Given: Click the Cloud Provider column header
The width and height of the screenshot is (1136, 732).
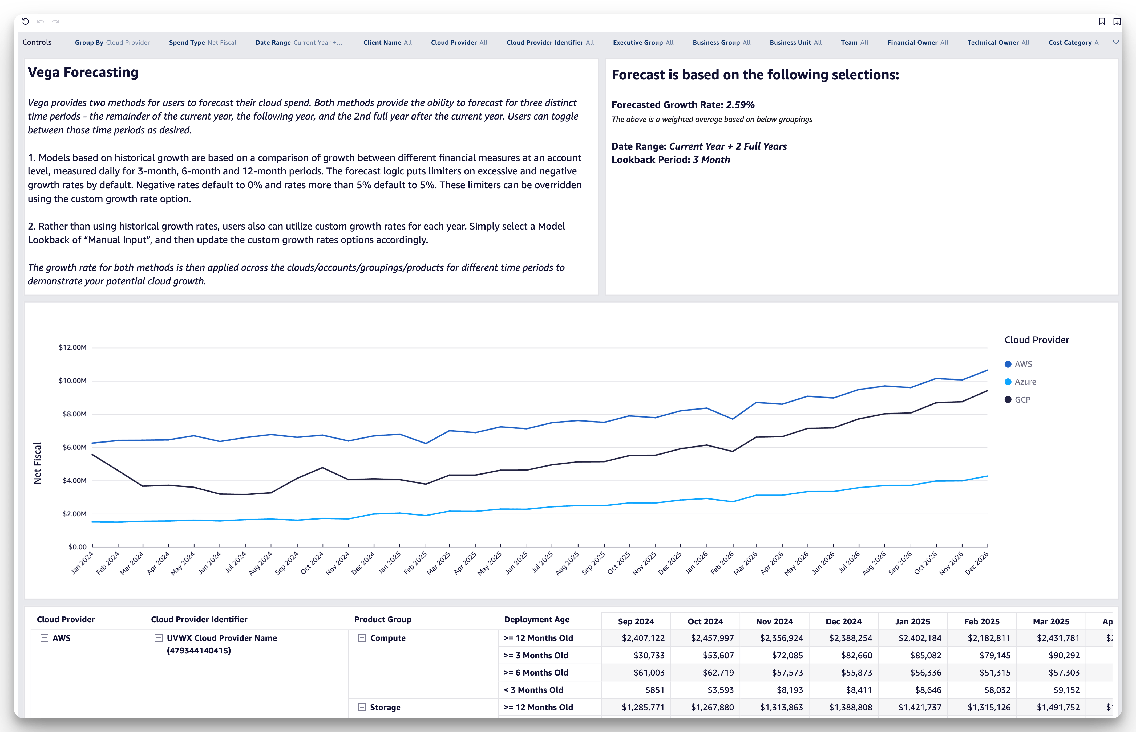Looking at the screenshot, I should point(66,619).
